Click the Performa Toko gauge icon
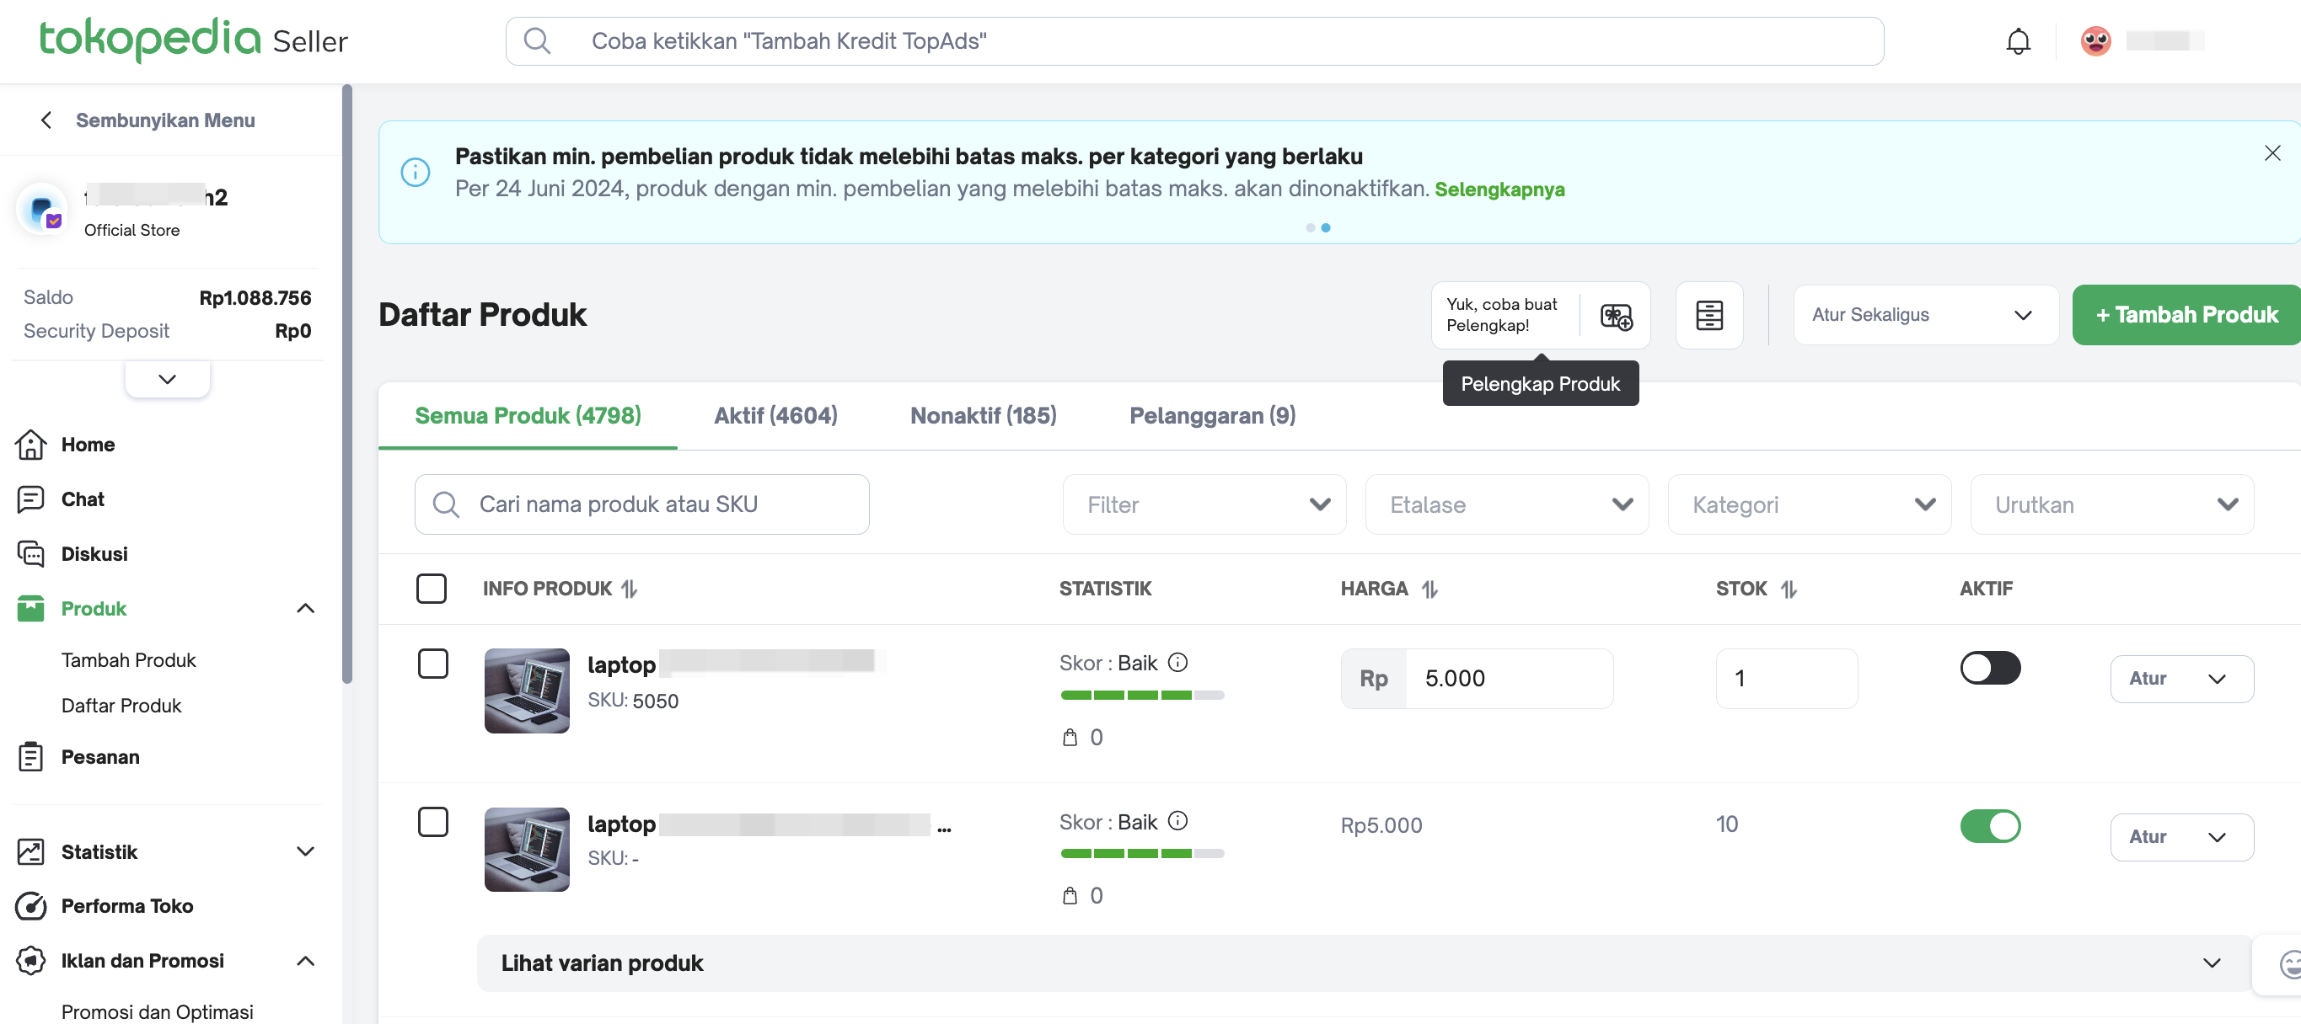The image size is (2301, 1024). pos(30,905)
